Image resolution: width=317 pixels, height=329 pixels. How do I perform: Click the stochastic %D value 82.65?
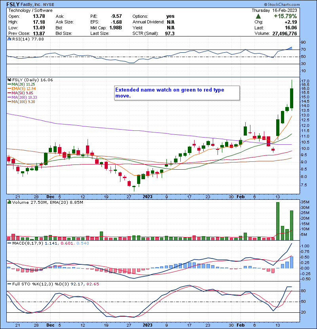[92, 284]
